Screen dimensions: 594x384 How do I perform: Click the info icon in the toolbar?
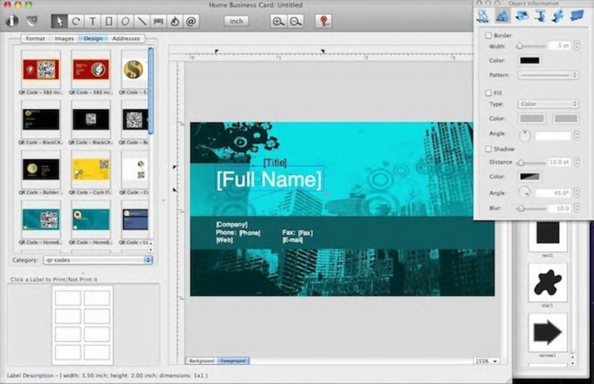click(12, 21)
